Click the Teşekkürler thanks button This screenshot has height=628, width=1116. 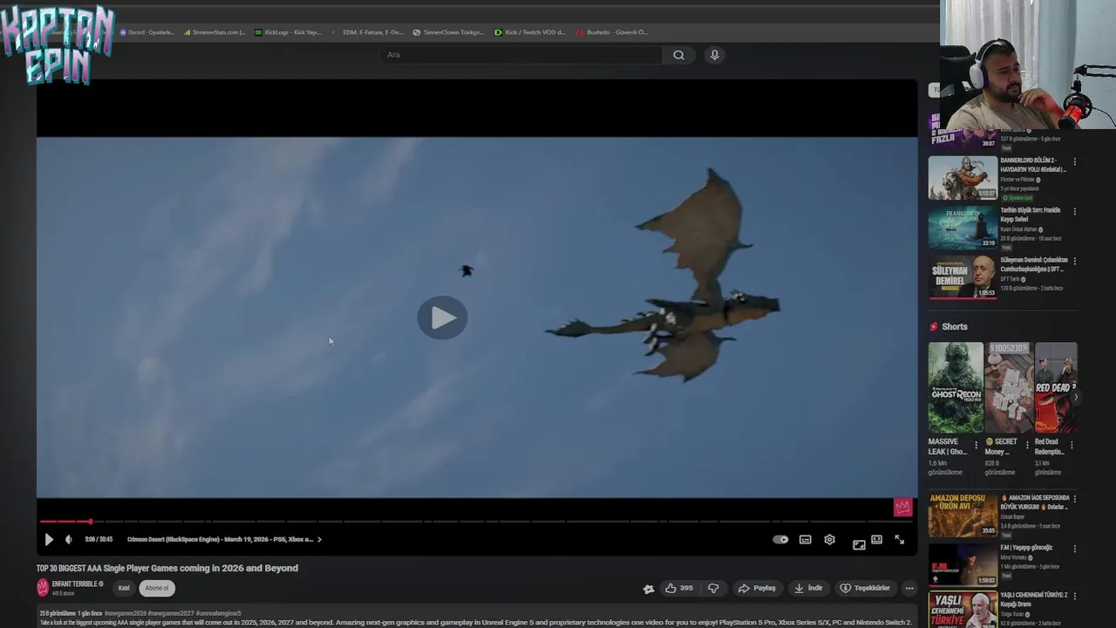tap(865, 589)
